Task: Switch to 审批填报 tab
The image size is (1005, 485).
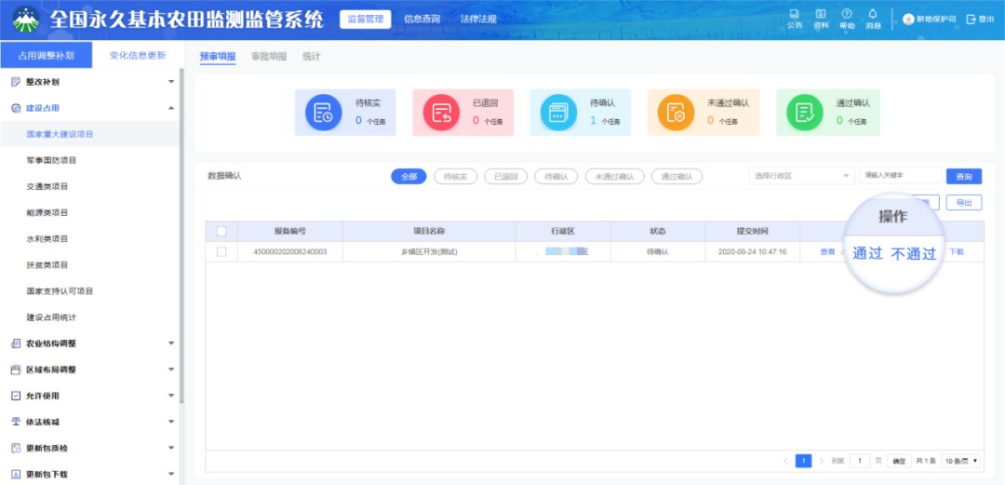Action: (269, 57)
